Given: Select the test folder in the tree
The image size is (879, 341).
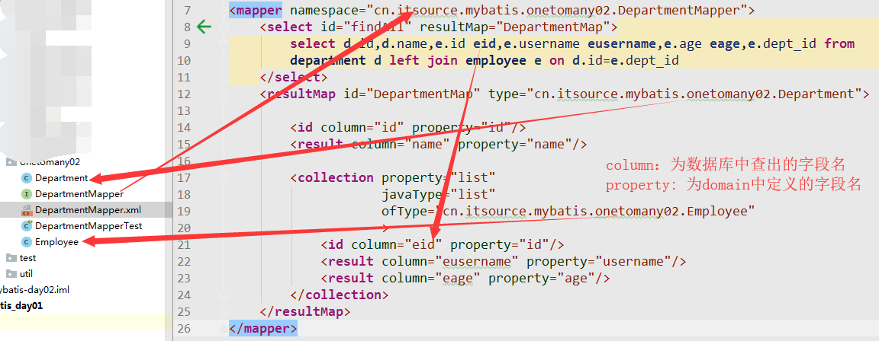Looking at the screenshot, I should pos(27,258).
